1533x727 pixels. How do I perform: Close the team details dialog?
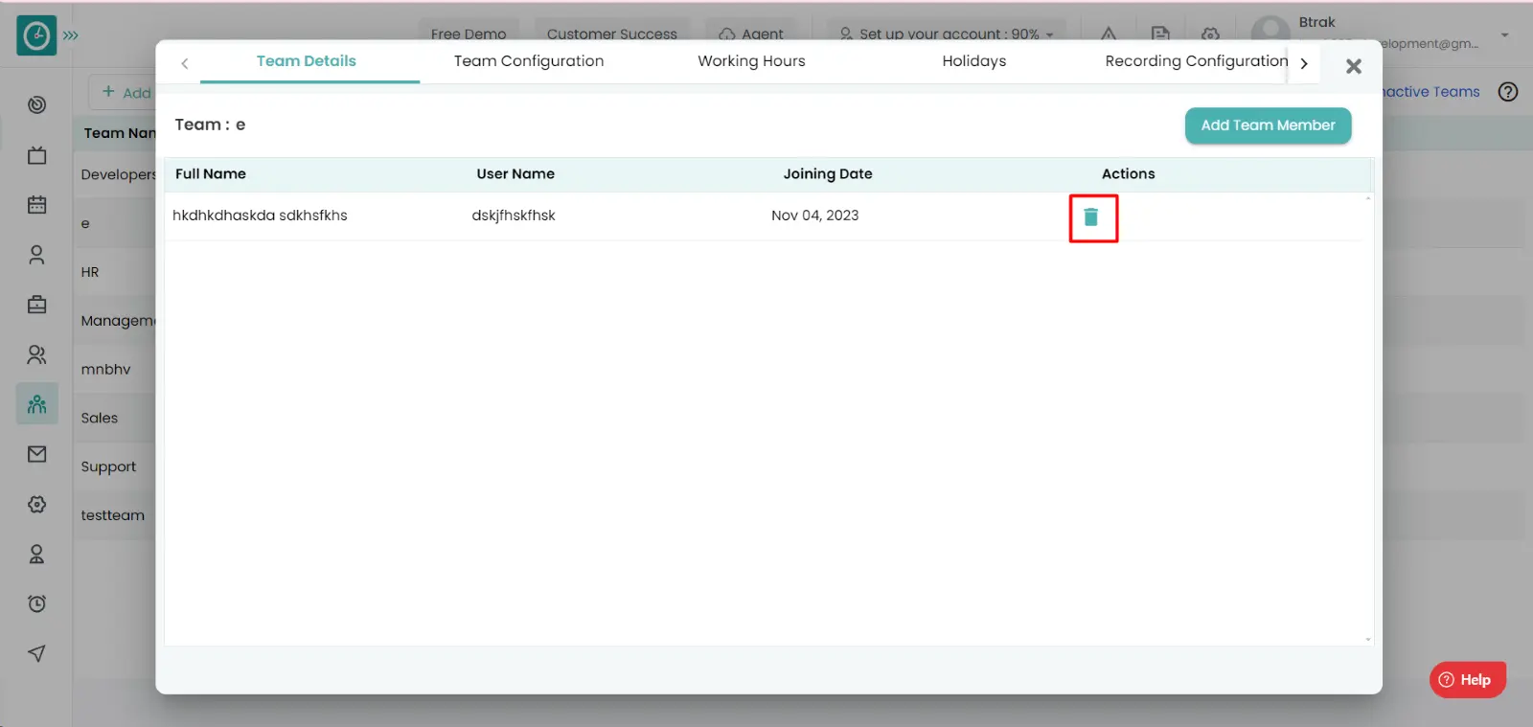pos(1353,66)
